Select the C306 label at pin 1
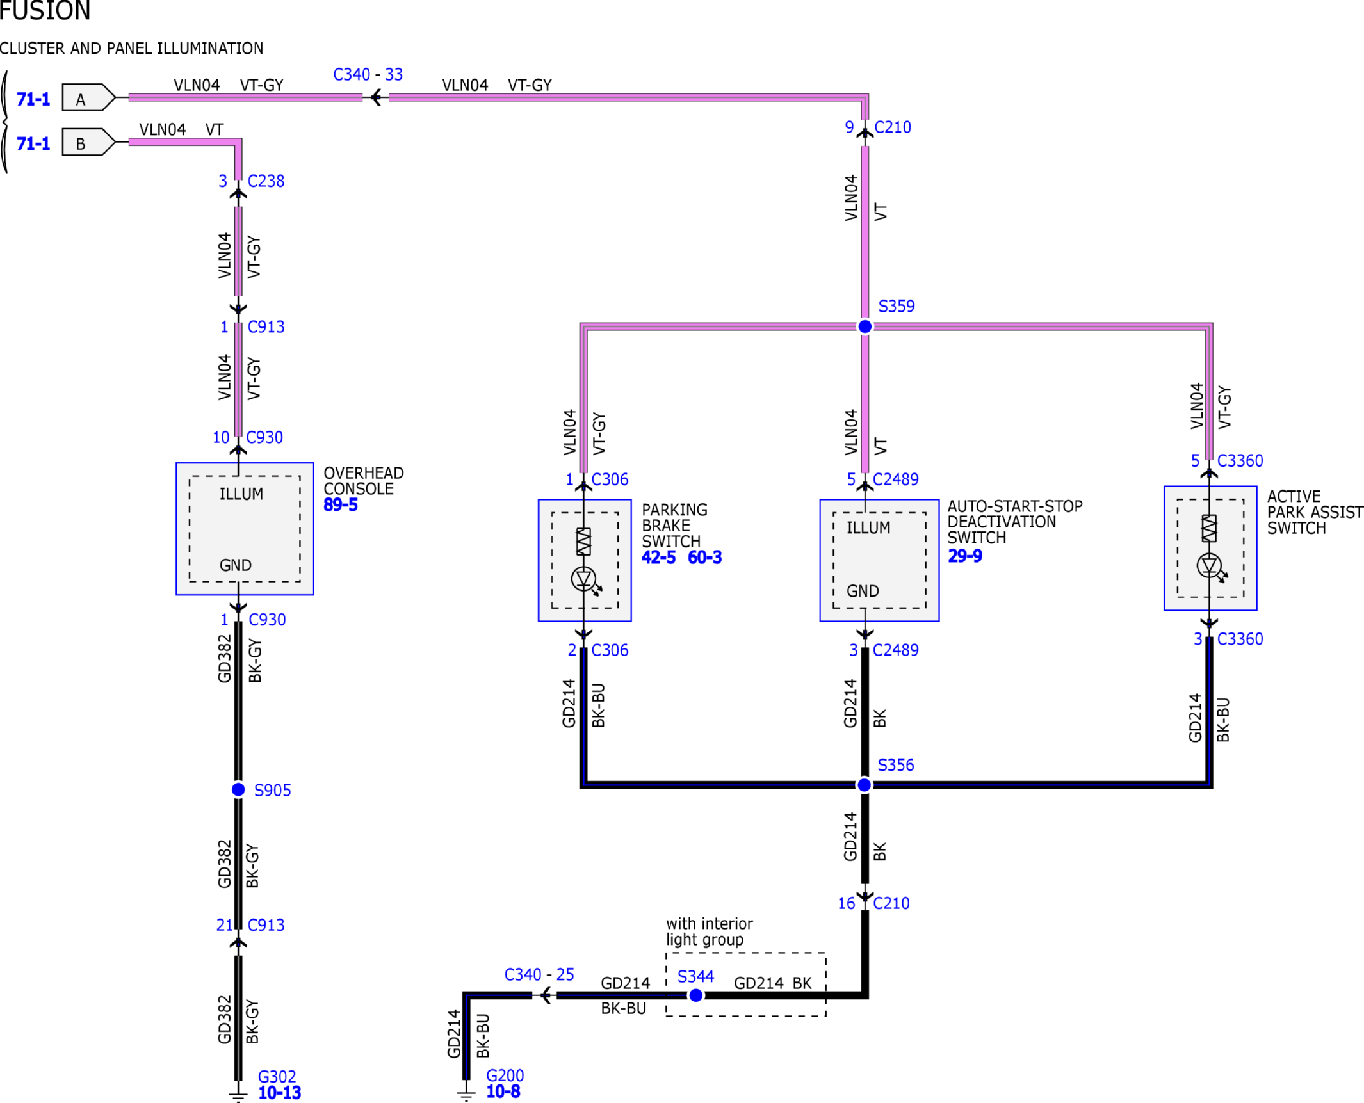Screen dimensions: 1364x1103 610,479
